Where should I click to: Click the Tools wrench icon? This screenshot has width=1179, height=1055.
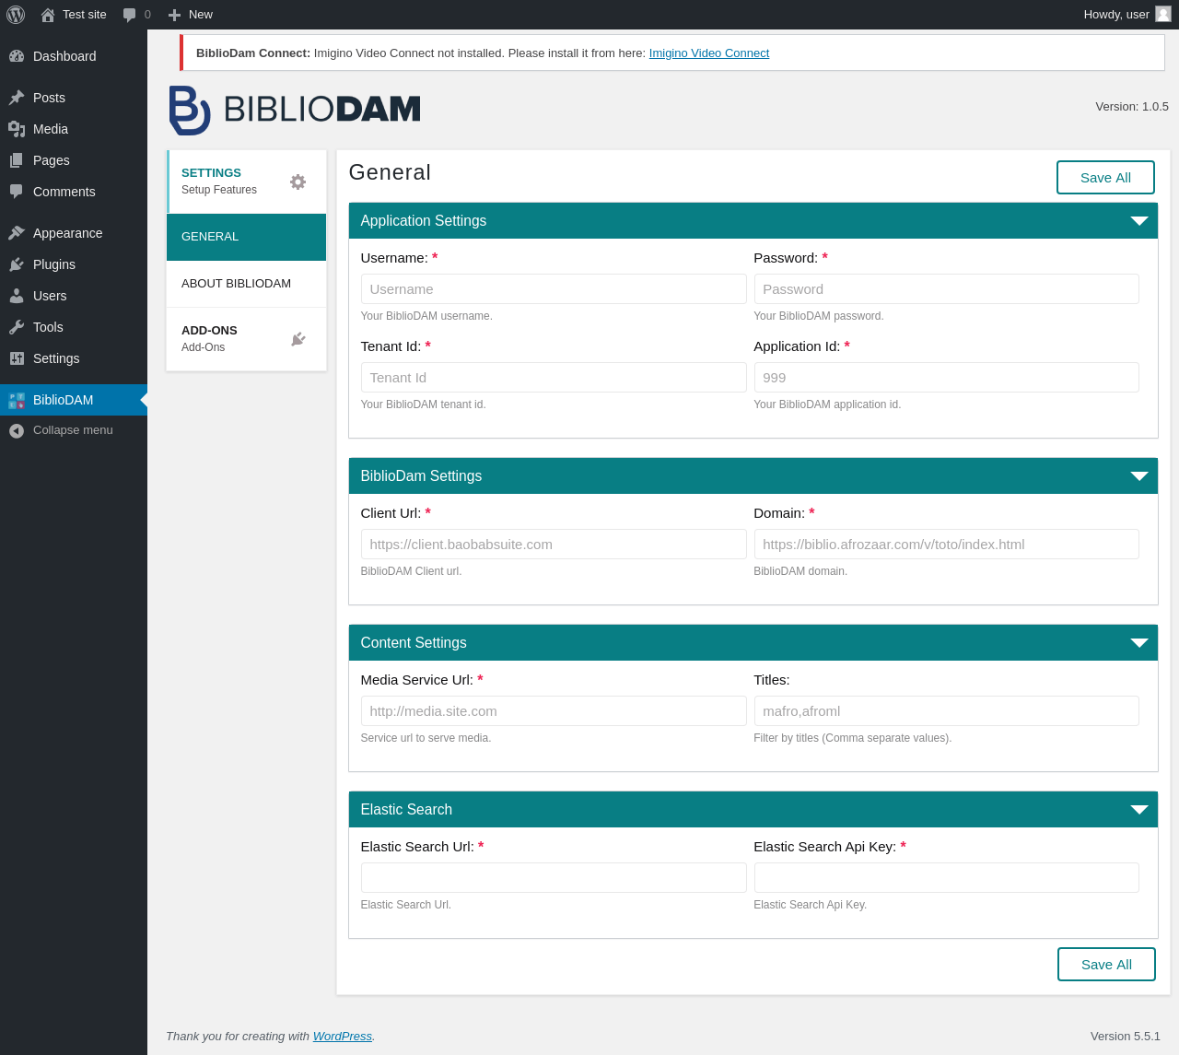point(17,327)
